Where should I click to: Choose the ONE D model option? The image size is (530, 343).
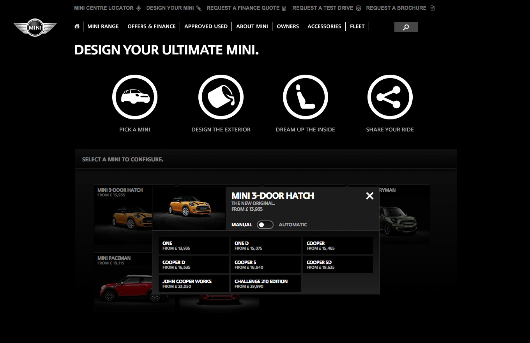pyautogui.click(x=266, y=246)
